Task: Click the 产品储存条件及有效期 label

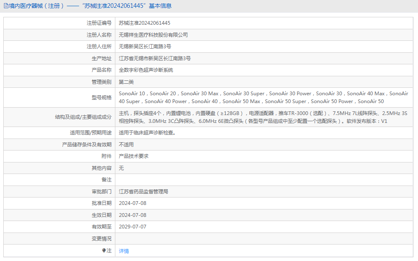Action: pyautogui.click(x=87, y=145)
